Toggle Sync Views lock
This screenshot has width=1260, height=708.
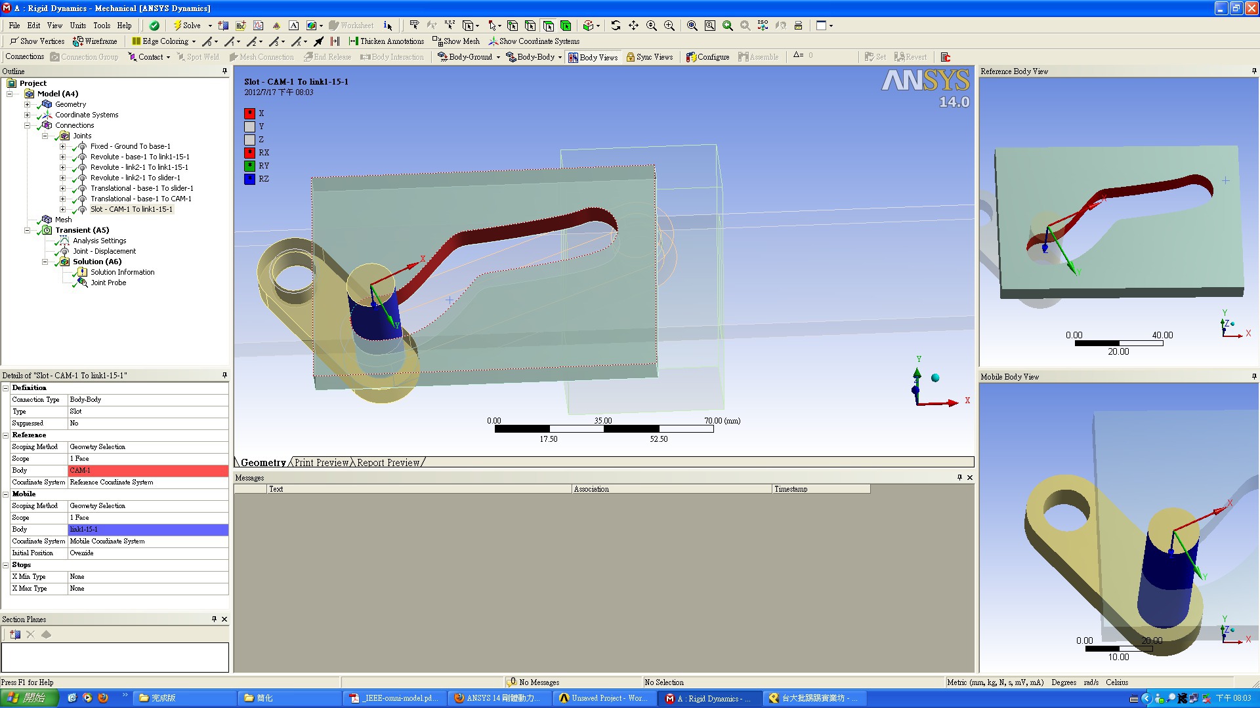point(650,57)
